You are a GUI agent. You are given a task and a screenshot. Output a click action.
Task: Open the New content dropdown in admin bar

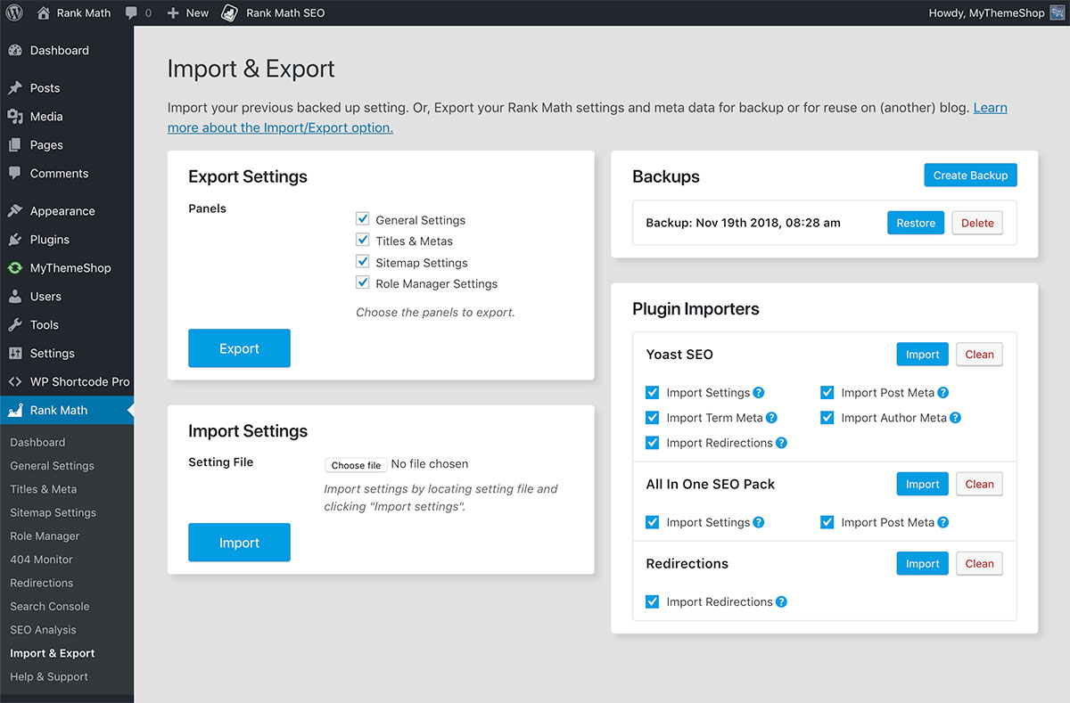coord(188,13)
